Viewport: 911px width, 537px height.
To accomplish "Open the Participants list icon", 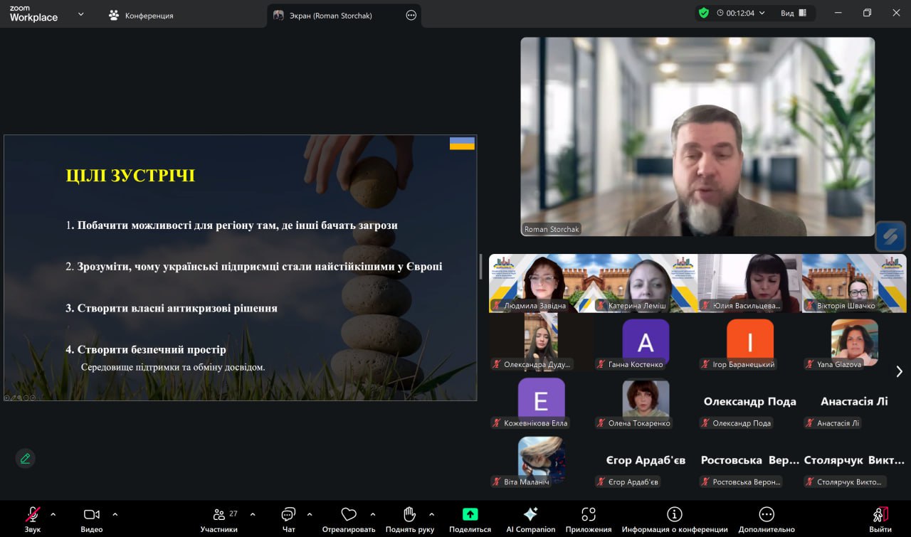I will point(218,515).
